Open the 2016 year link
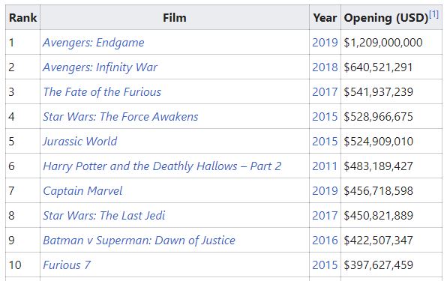Image resolution: width=447 pixels, height=281 pixels. pos(325,241)
